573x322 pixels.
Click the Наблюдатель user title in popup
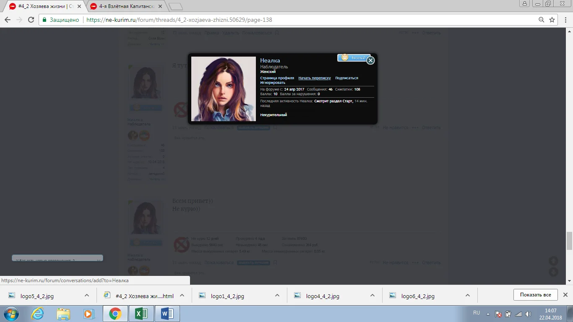click(x=274, y=67)
